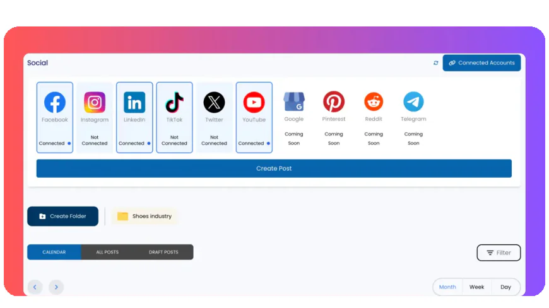Click Facebook Connected status text
549x308 pixels.
(52, 144)
